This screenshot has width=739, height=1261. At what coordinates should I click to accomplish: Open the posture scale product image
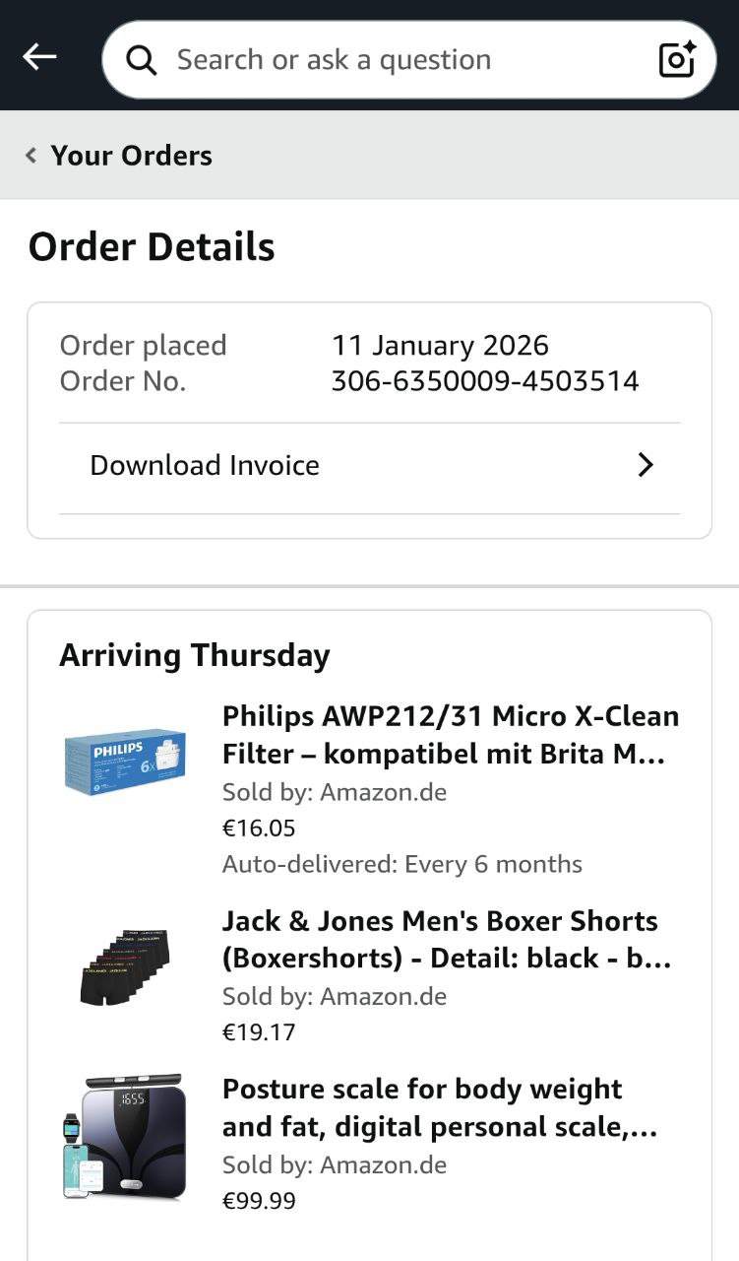[124, 1137]
